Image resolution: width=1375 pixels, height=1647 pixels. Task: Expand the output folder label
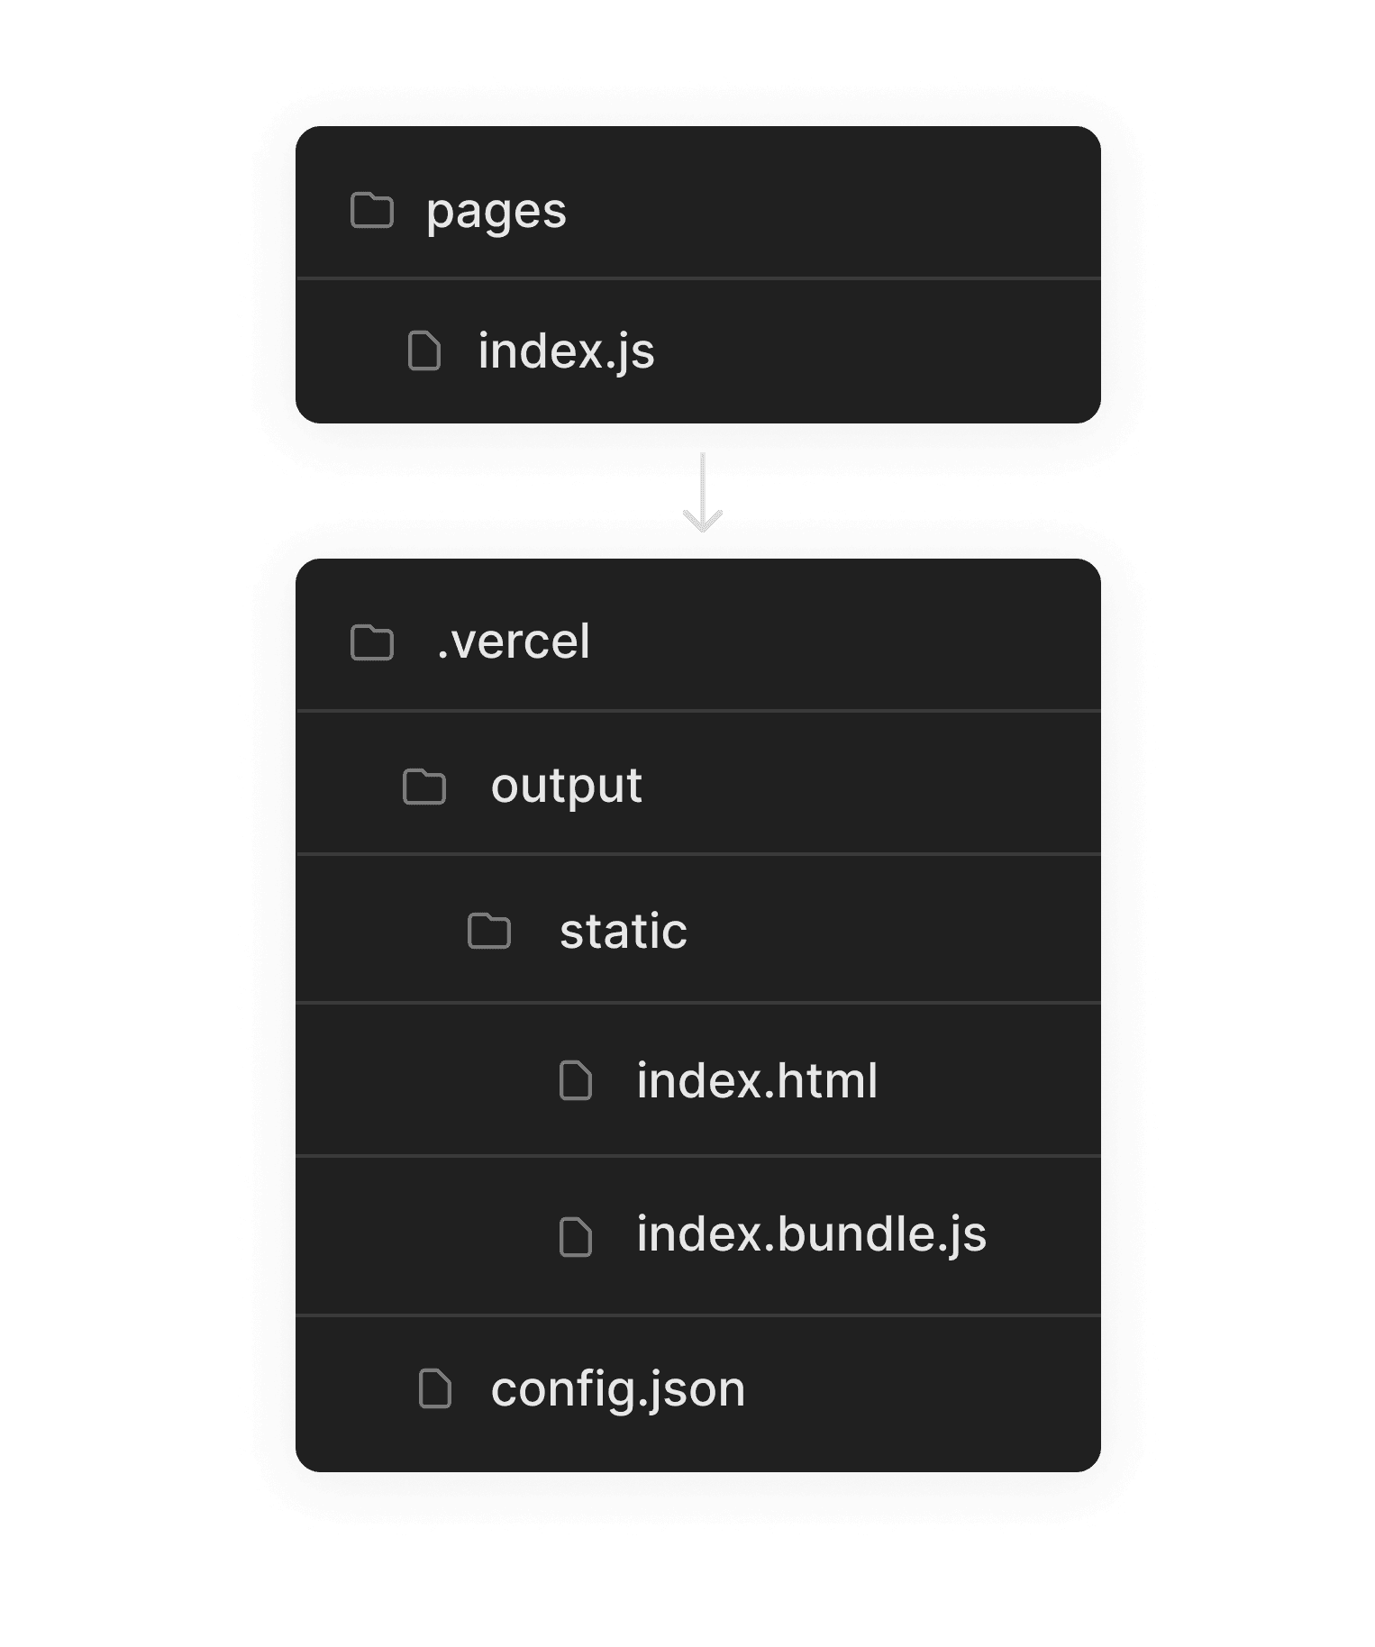click(566, 787)
